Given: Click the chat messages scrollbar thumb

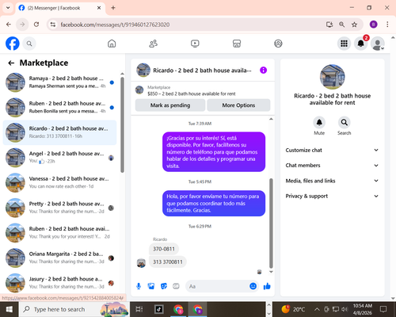Looking at the screenshot, I should pyautogui.click(x=271, y=223).
